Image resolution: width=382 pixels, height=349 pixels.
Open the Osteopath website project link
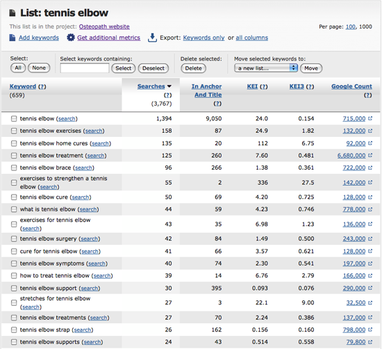(x=104, y=26)
